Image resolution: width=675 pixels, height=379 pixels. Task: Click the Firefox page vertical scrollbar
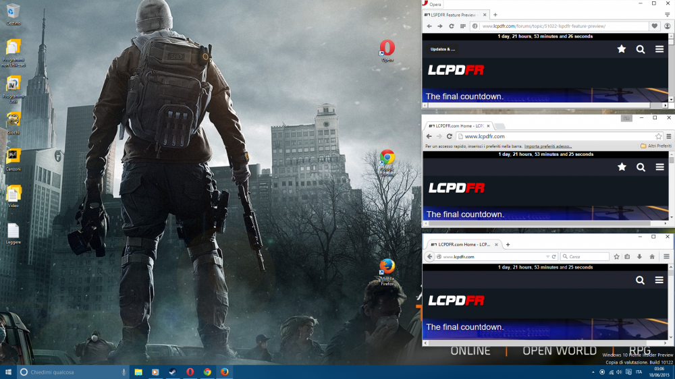pos(671,301)
